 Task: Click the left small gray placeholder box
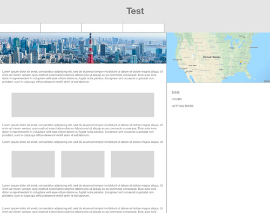(33, 164)
